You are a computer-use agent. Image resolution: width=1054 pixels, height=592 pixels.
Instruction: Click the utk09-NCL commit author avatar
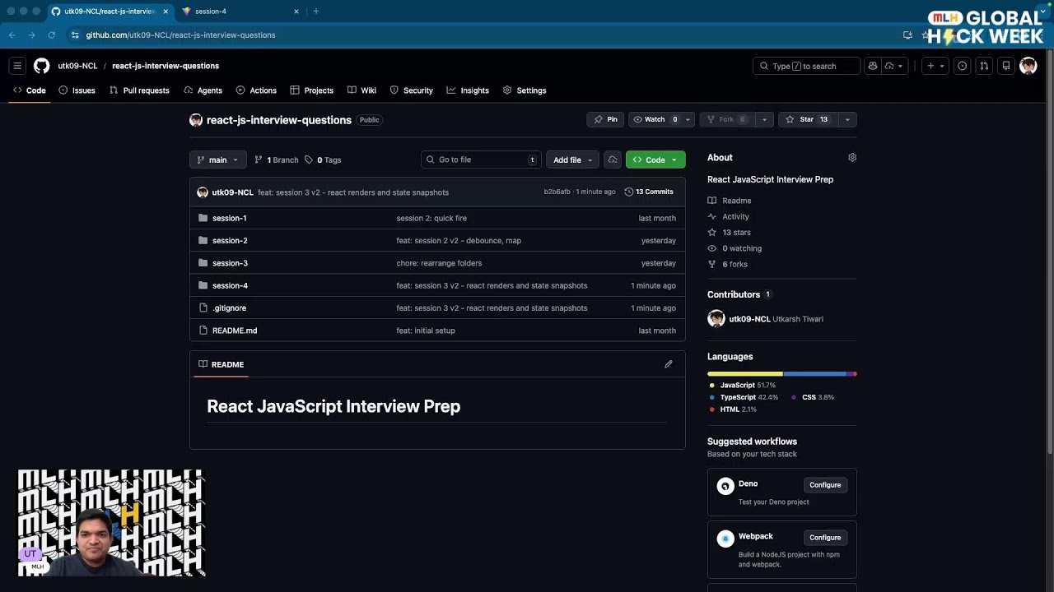(203, 192)
